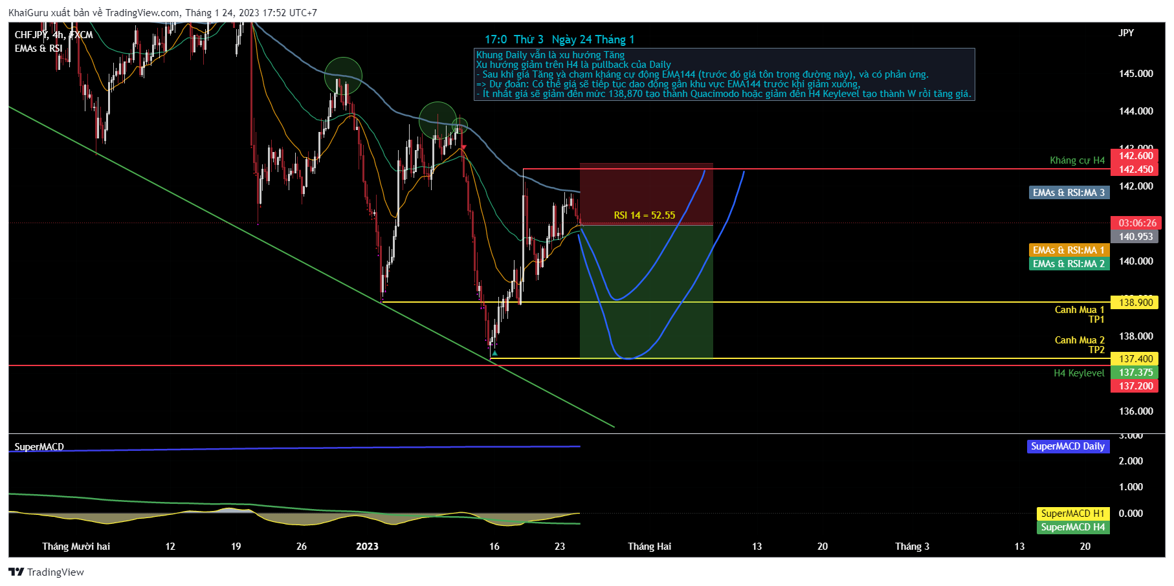Click the 2.000 label on SuperMACD axis
Image resolution: width=1174 pixels, height=586 pixels.
(x=1131, y=461)
